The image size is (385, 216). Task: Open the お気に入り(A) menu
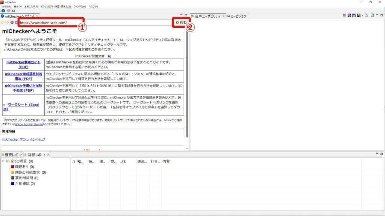(31, 7)
